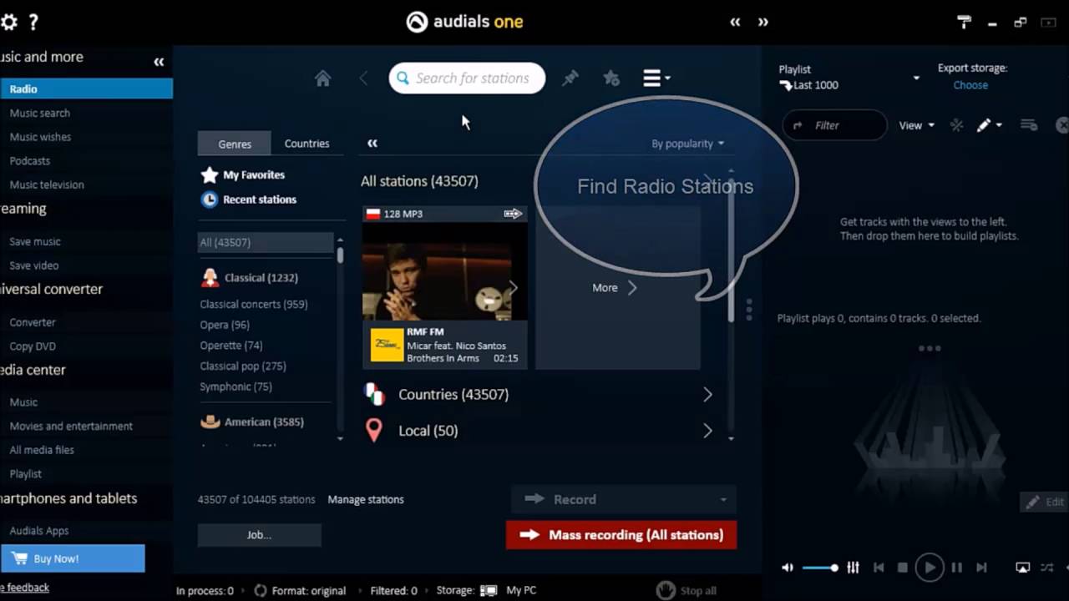Open the help question mark
Image resolution: width=1069 pixels, height=601 pixels.
tap(33, 23)
